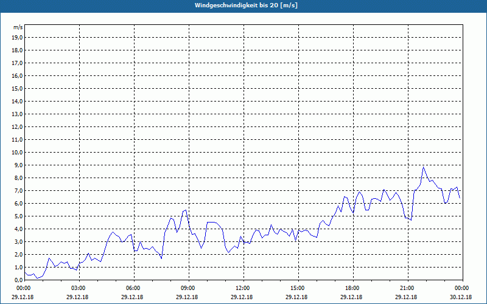Click the 6,0 y-axis label

18,204
